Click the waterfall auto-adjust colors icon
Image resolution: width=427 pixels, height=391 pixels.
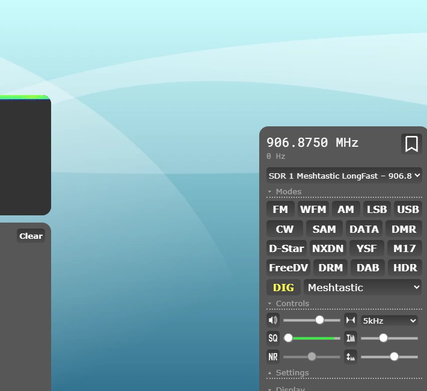tap(351, 338)
